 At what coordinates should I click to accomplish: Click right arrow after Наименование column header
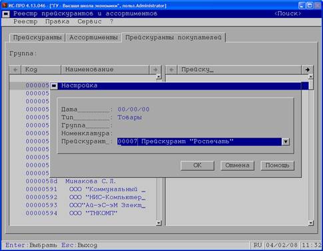tap(155, 70)
